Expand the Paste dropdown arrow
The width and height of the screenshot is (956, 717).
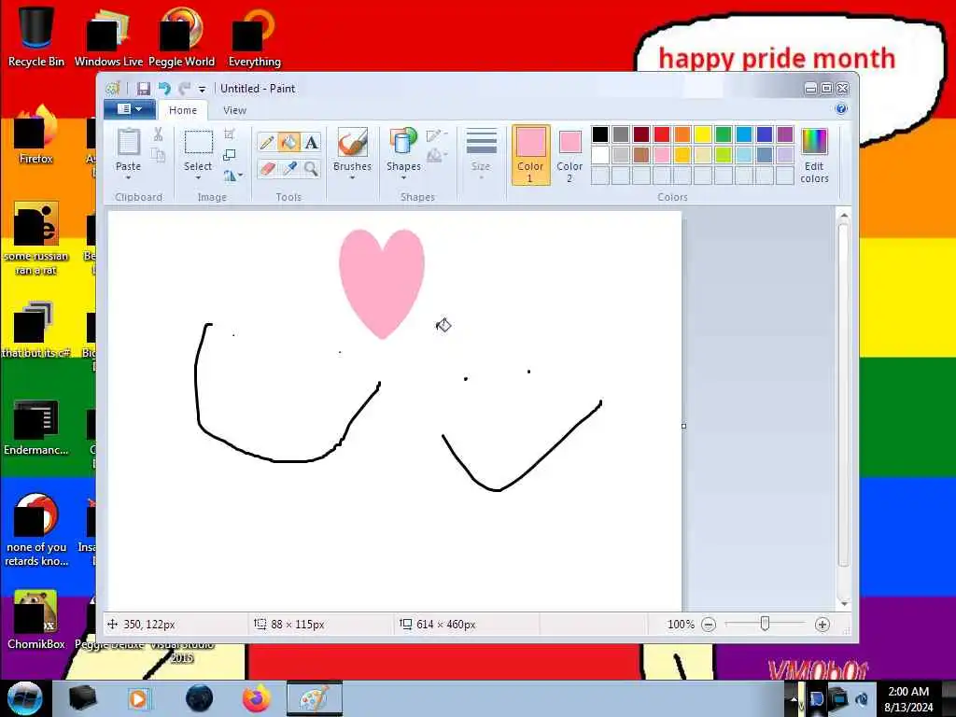[x=128, y=178]
